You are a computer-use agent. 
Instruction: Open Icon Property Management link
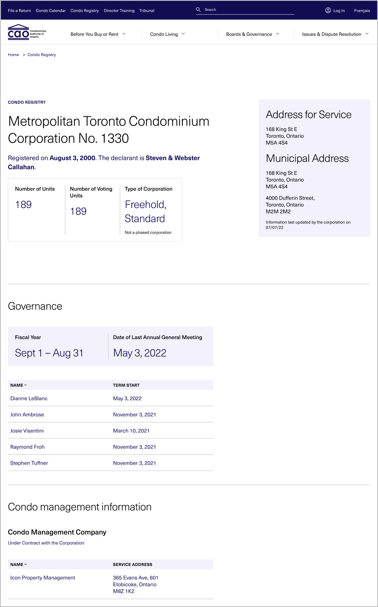(43, 578)
